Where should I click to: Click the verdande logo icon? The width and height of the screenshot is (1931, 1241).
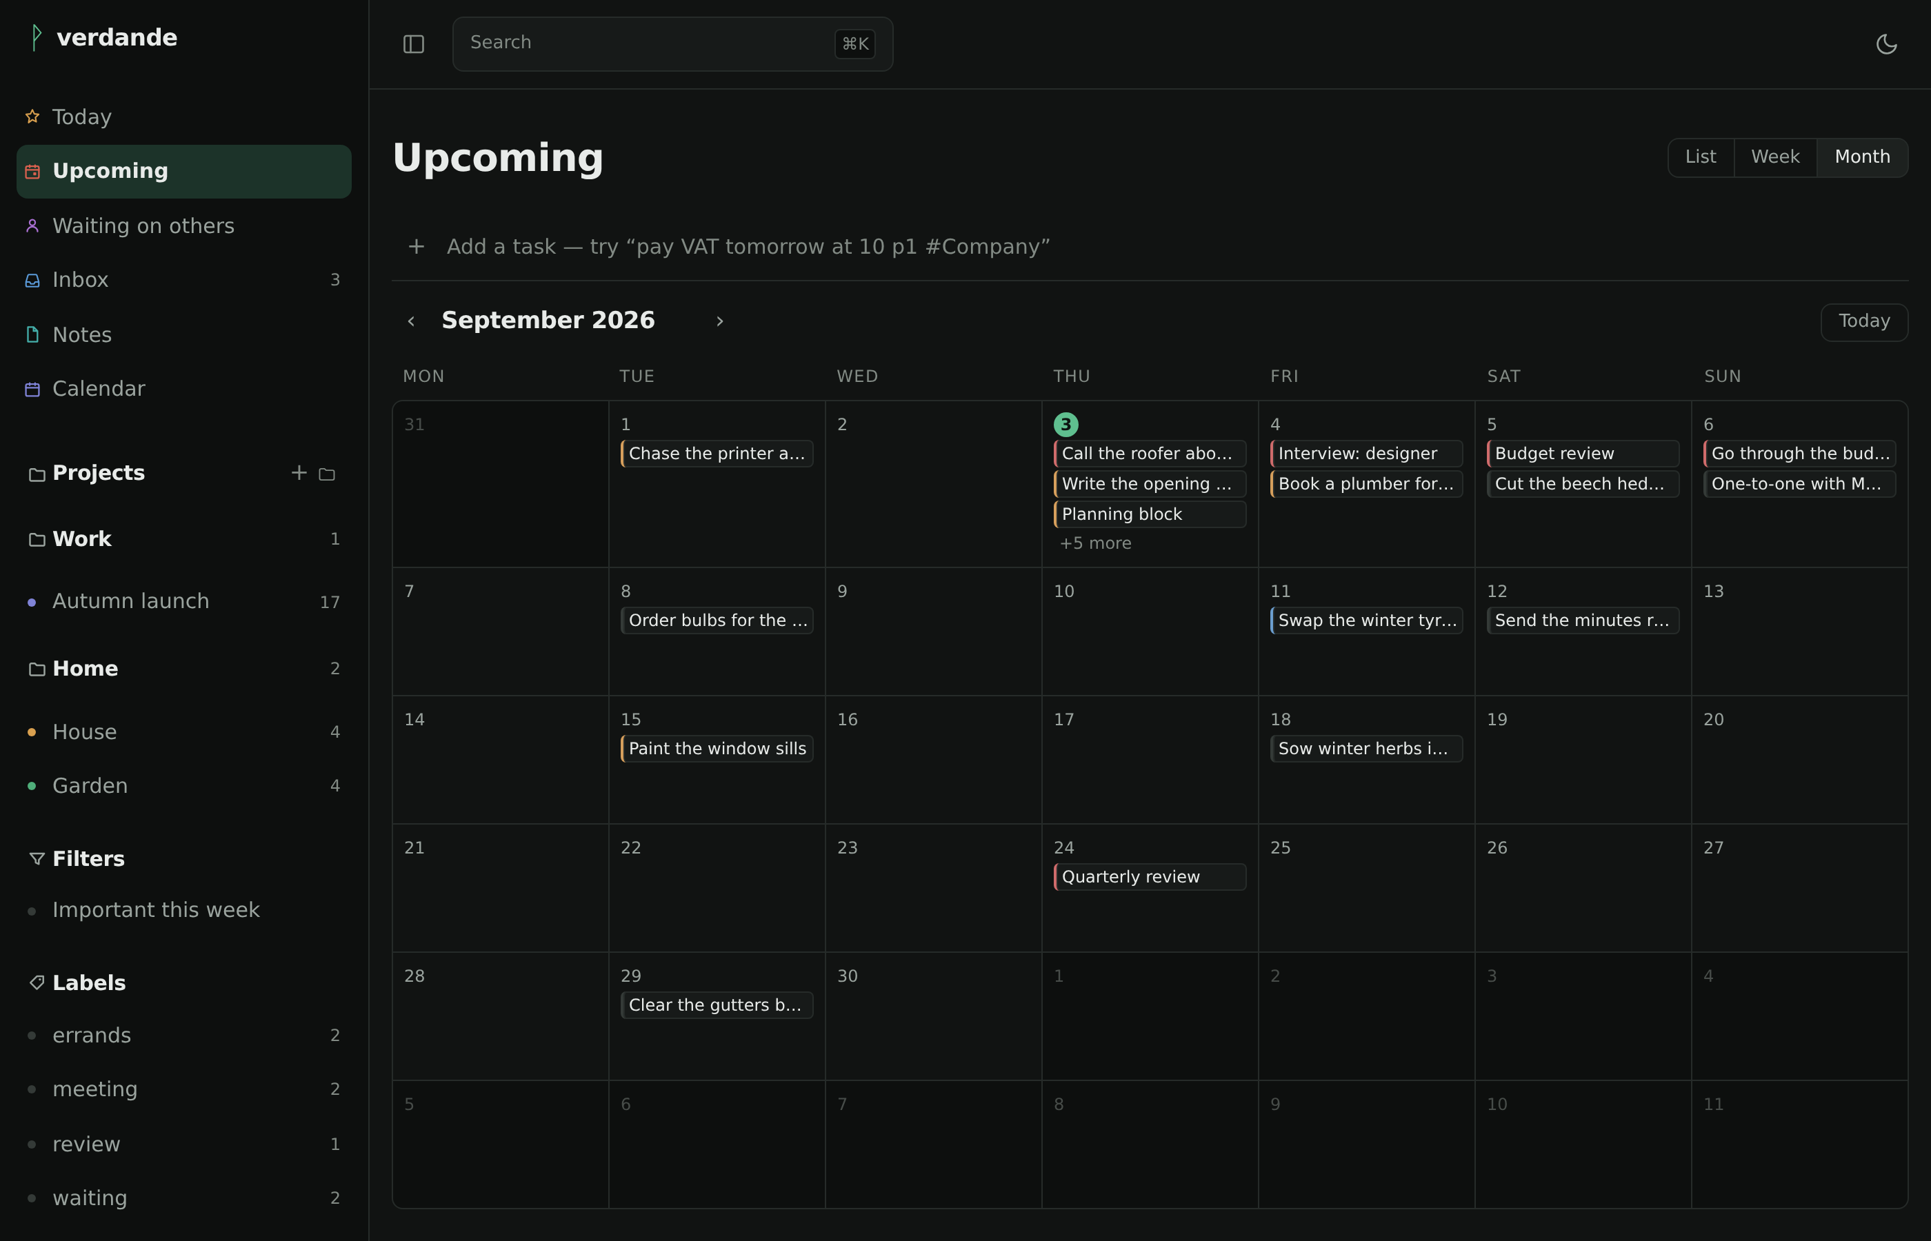(35, 37)
